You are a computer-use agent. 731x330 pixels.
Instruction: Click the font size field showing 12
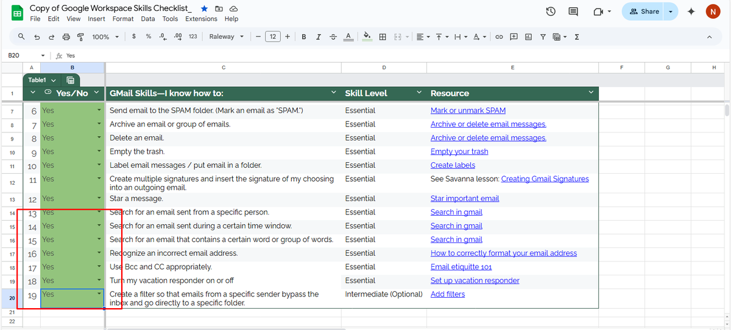(x=273, y=36)
